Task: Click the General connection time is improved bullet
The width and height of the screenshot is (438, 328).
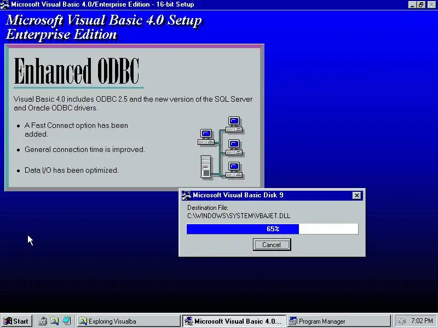Action: 85,150
